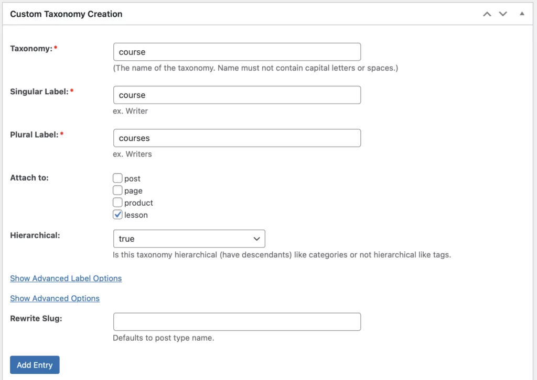Screen dimensions: 537x380
Task: Move the Custom Taxonomy Creation panel up
Action: point(487,14)
